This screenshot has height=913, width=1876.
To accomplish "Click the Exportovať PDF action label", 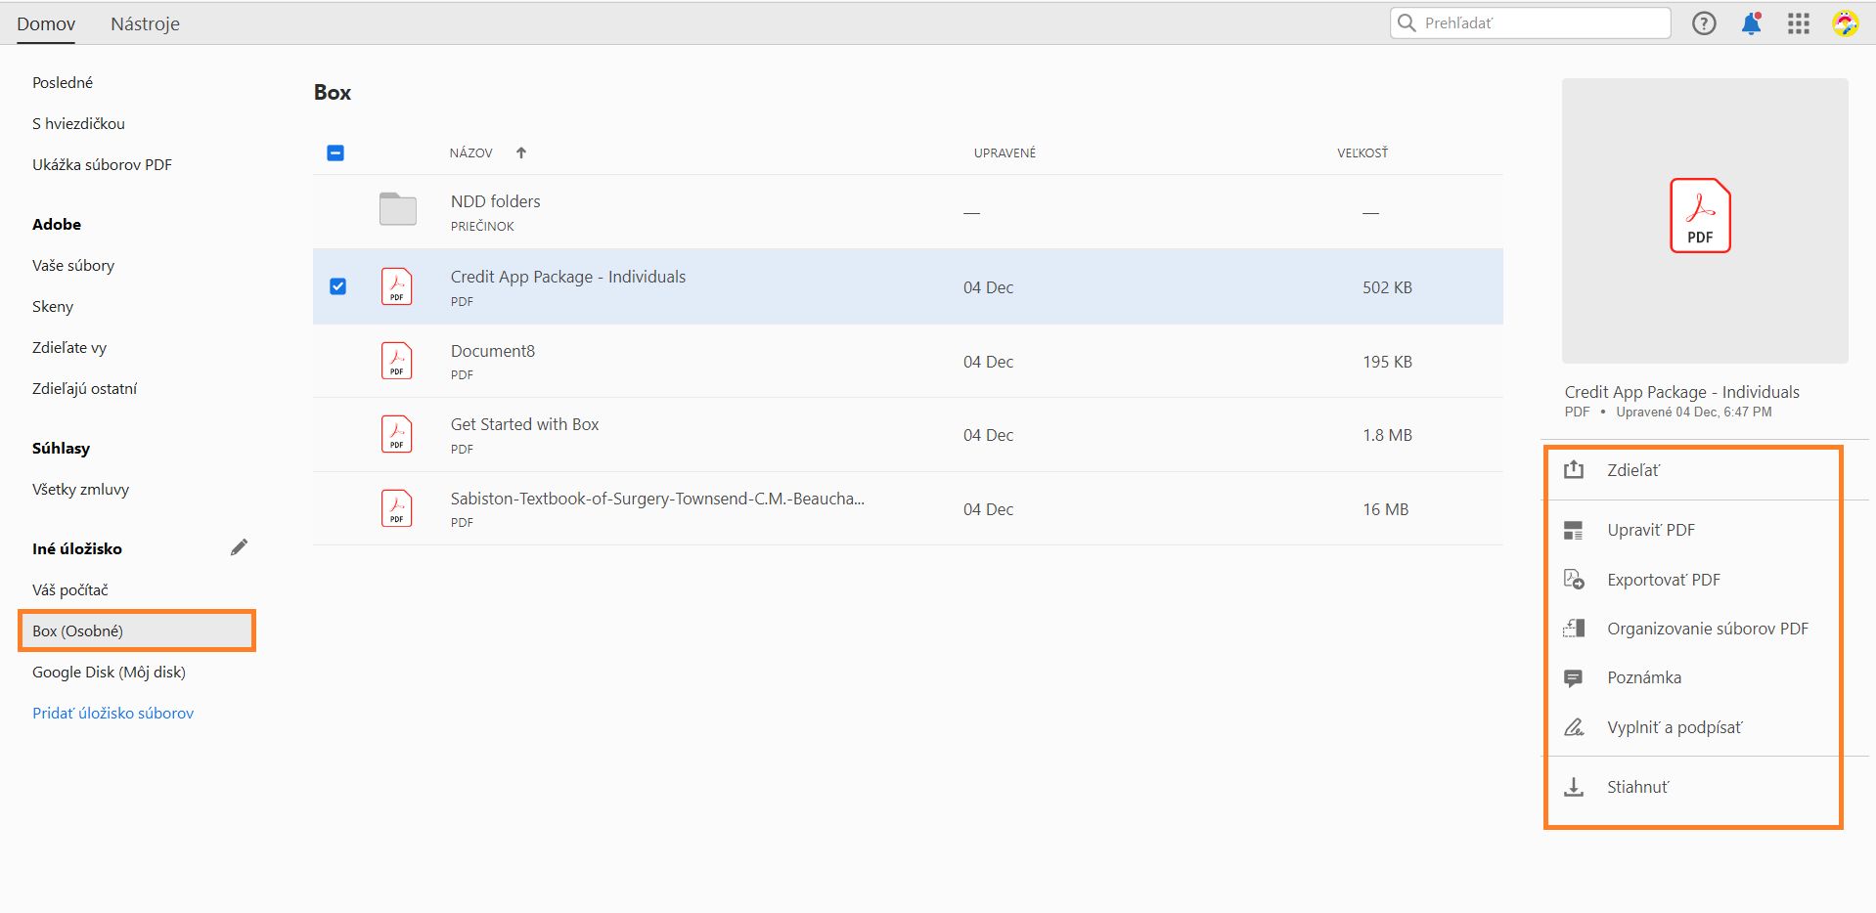I will [1664, 580].
